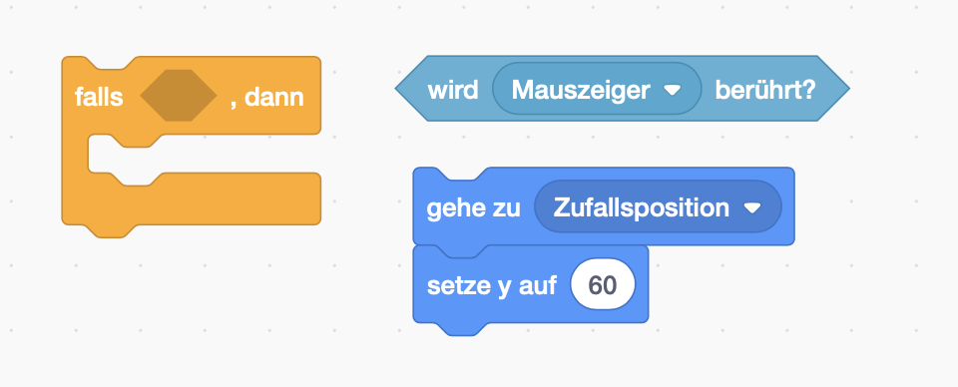Click the y value field showing 60
958x387 pixels.
pyautogui.click(x=603, y=284)
